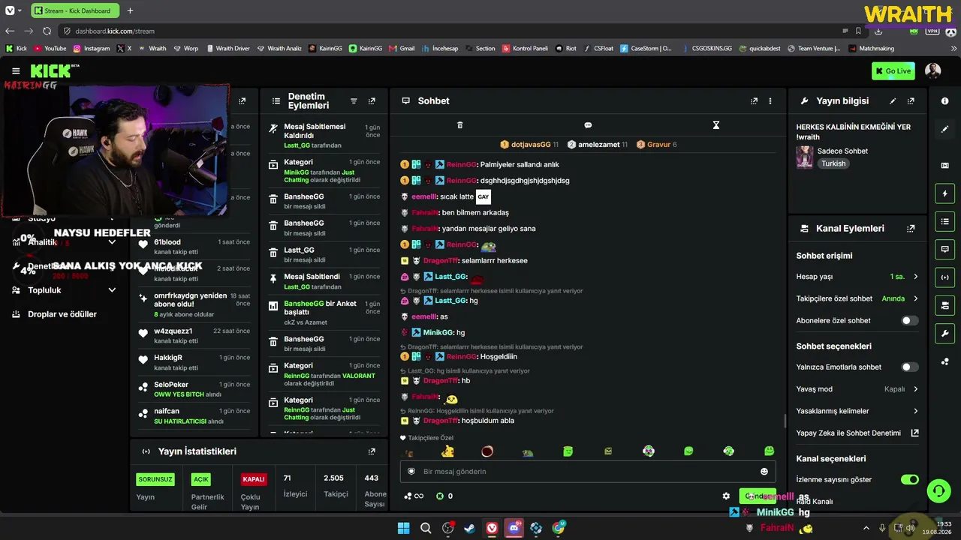Click the wrench icon in right sidebar

[944, 333]
